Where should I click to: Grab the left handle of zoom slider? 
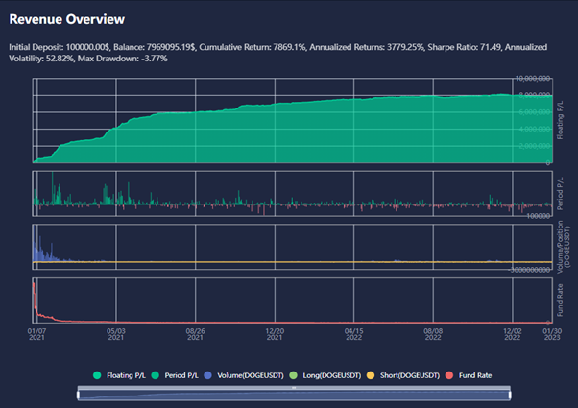tap(78, 396)
